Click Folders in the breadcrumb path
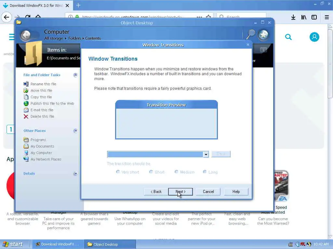 (x=74, y=38)
